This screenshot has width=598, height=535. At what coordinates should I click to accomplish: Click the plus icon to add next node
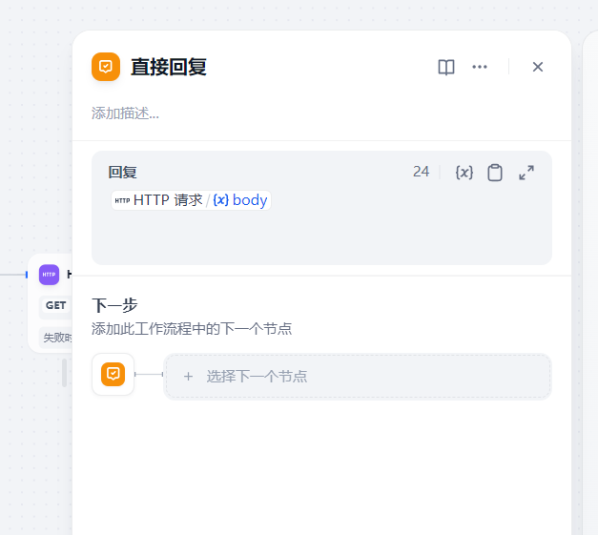[188, 377]
